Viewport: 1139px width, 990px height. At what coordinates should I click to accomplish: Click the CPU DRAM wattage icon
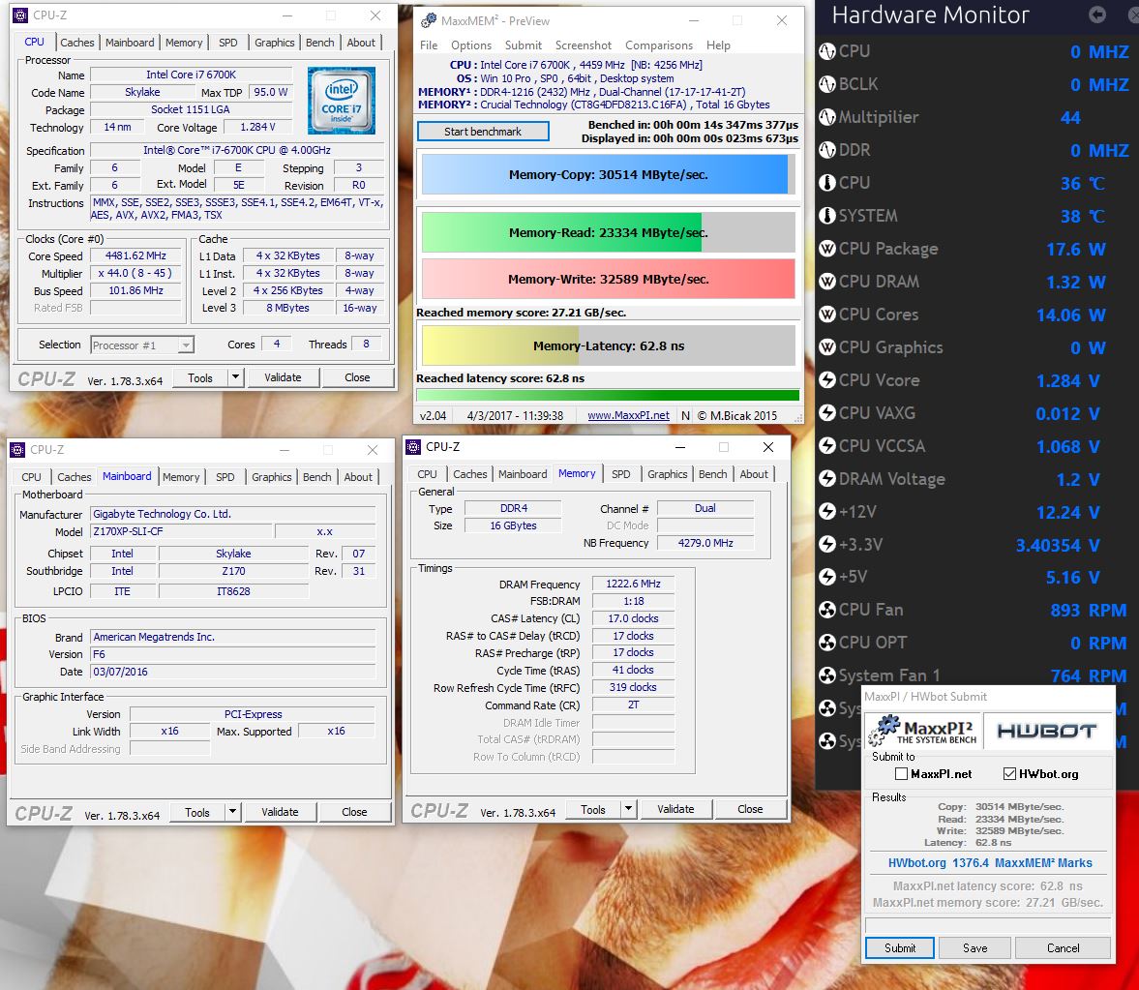point(827,282)
